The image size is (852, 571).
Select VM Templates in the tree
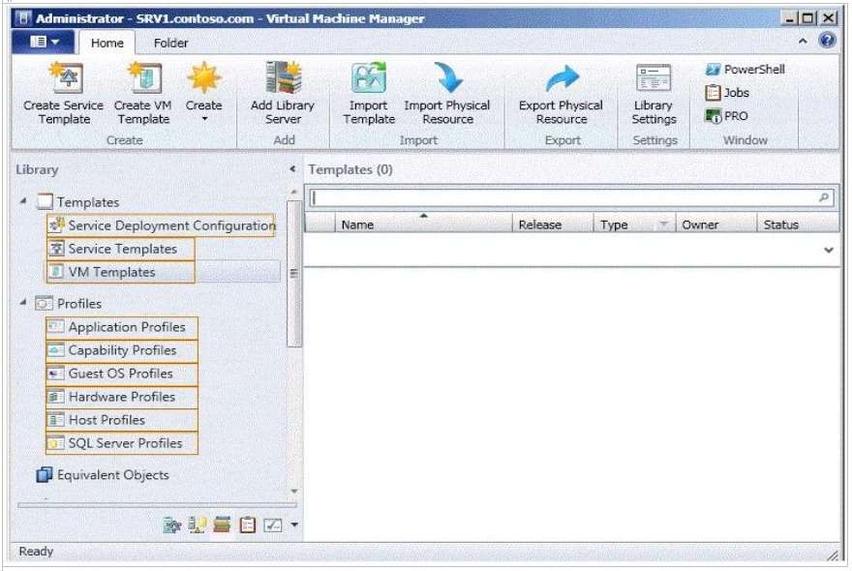(x=121, y=272)
